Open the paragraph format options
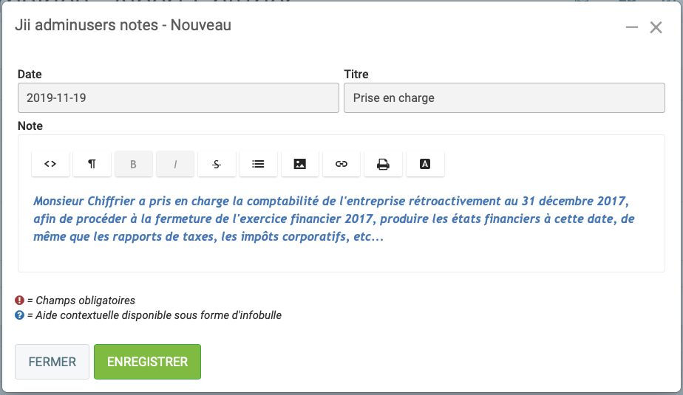The width and height of the screenshot is (683, 395). [x=92, y=164]
